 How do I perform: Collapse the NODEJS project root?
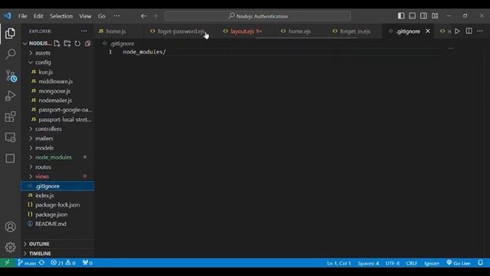37,44
